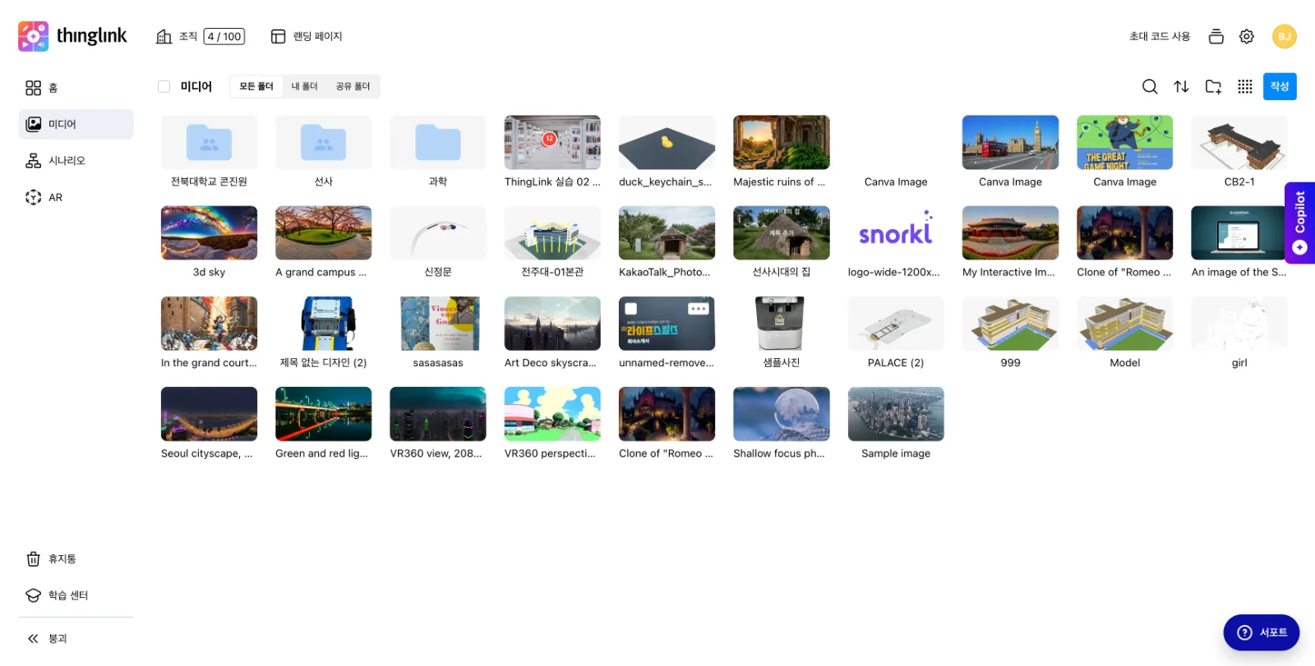The height and width of the screenshot is (666, 1315).
Task: Open AR in the sidebar
Action: (x=76, y=197)
